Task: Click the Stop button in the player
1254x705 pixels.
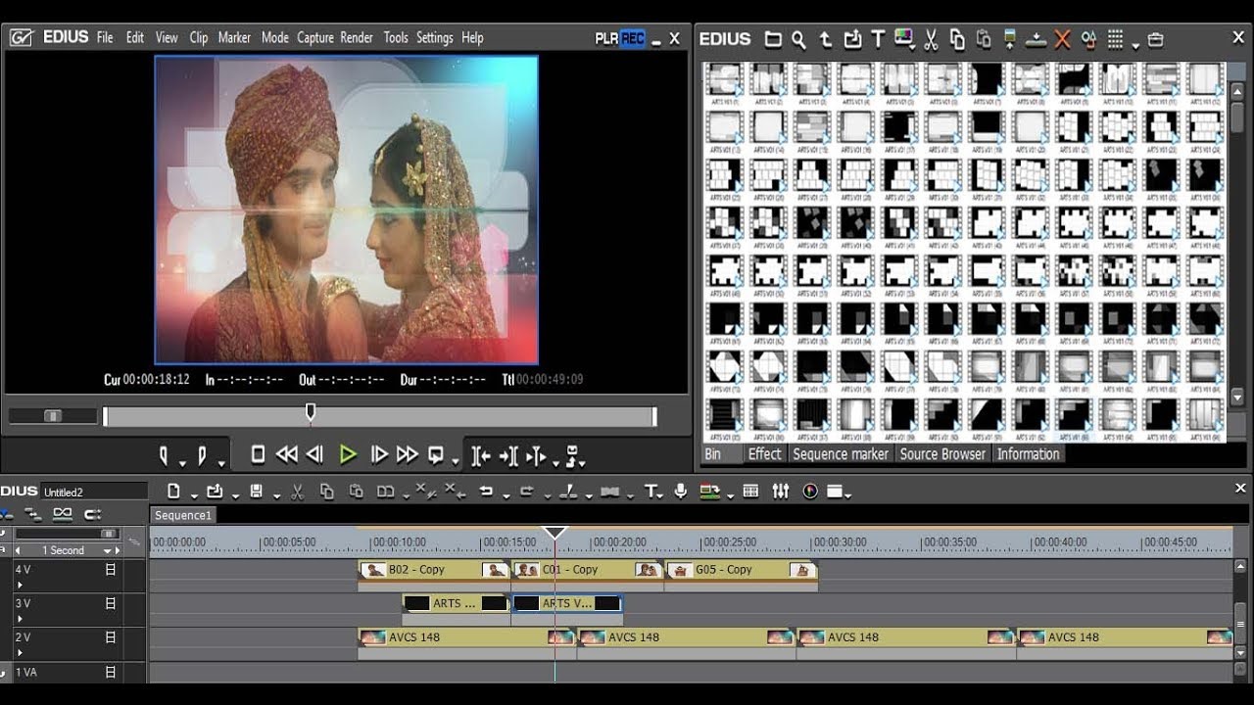Action: 258,454
